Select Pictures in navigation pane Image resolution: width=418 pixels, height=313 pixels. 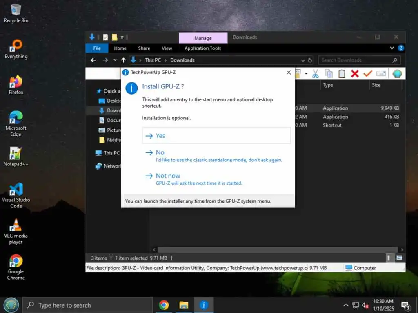(x=109, y=130)
